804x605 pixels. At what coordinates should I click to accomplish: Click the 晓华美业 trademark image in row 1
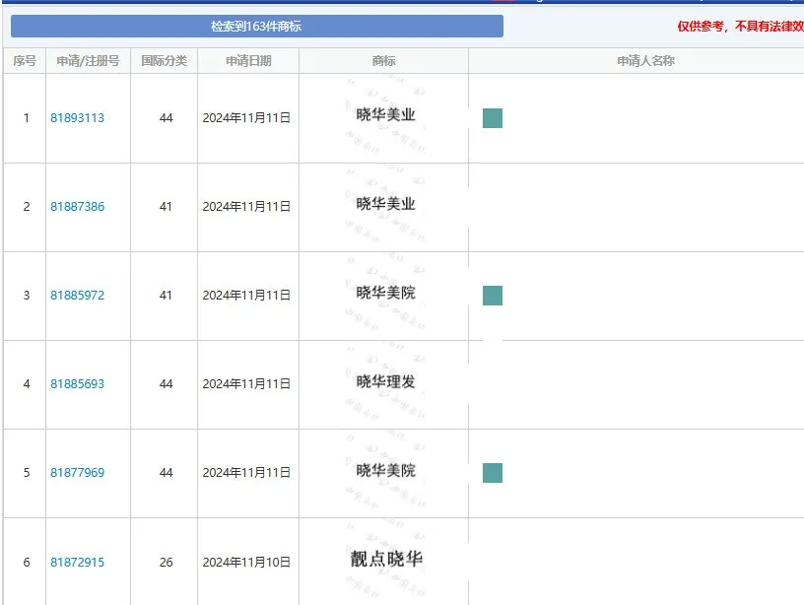point(385,115)
